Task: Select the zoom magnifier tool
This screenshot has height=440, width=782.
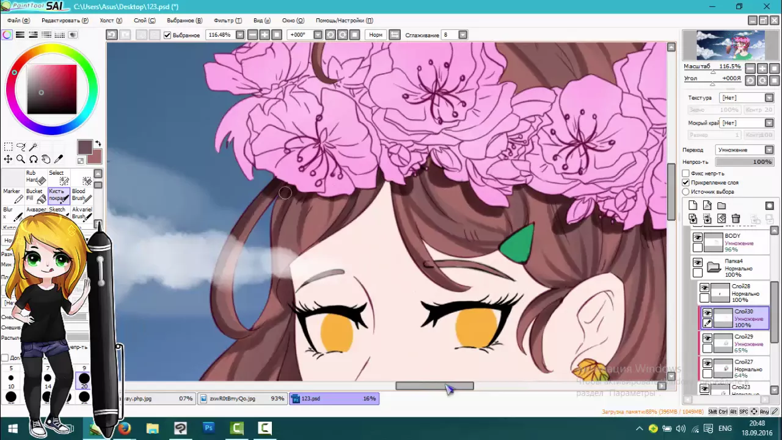Action: (21, 159)
